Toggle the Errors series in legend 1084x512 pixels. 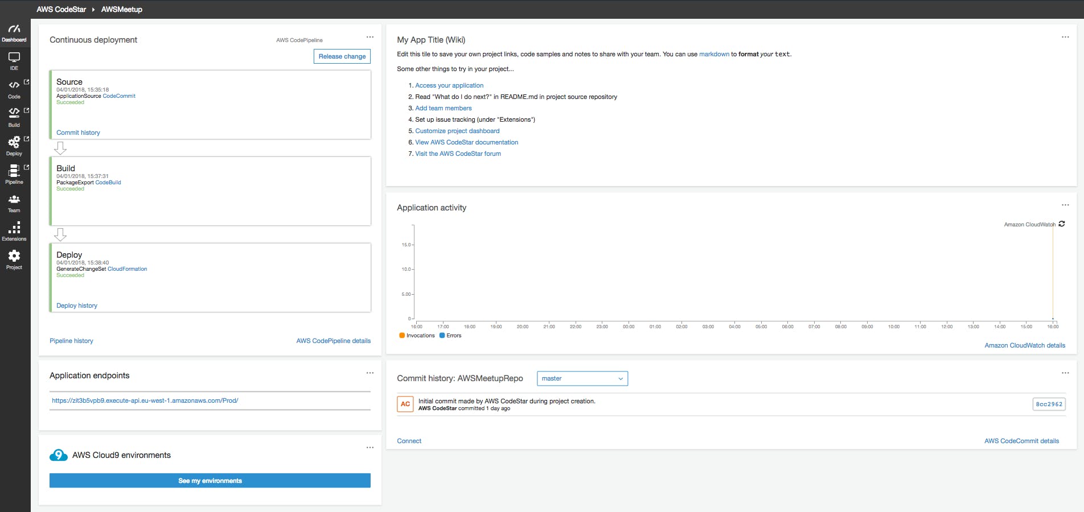coord(450,335)
